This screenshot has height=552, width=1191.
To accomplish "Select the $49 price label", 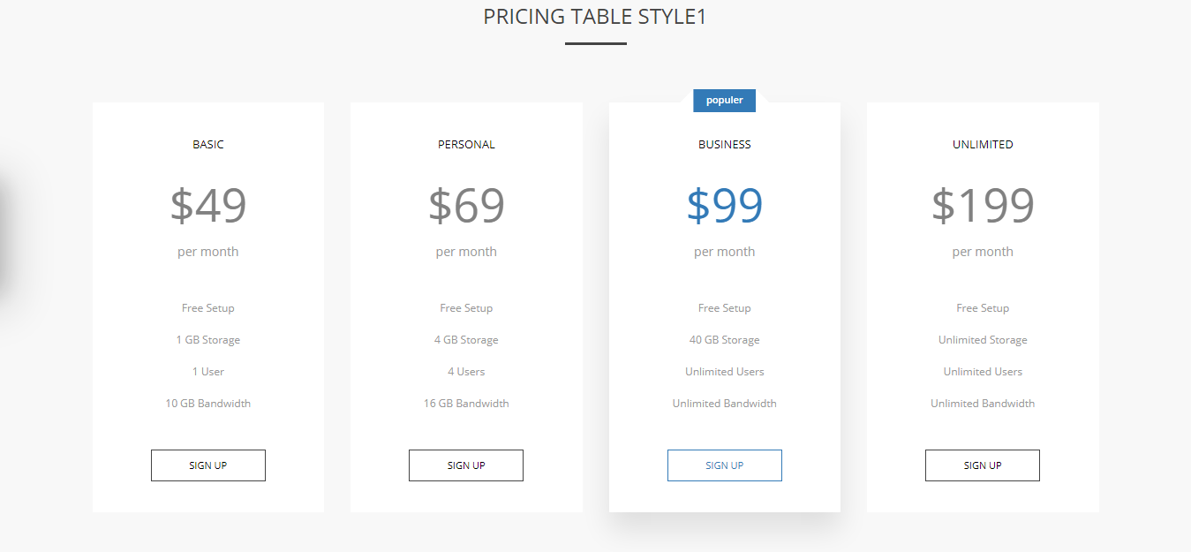I will click(207, 205).
